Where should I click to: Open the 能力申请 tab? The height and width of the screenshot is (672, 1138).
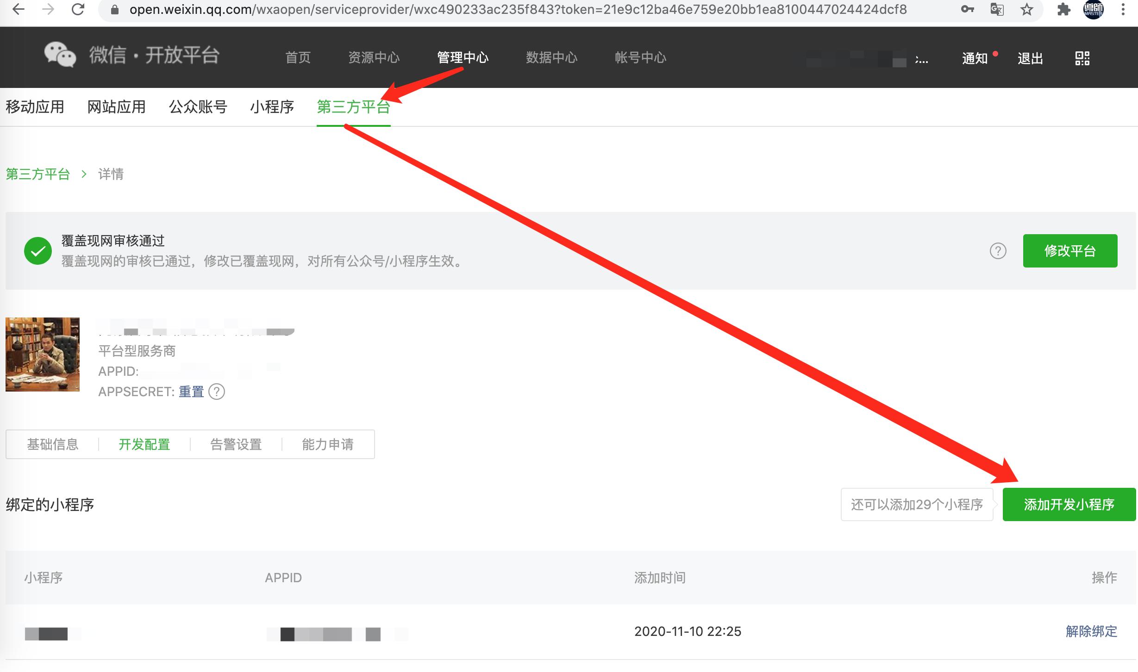coord(328,444)
